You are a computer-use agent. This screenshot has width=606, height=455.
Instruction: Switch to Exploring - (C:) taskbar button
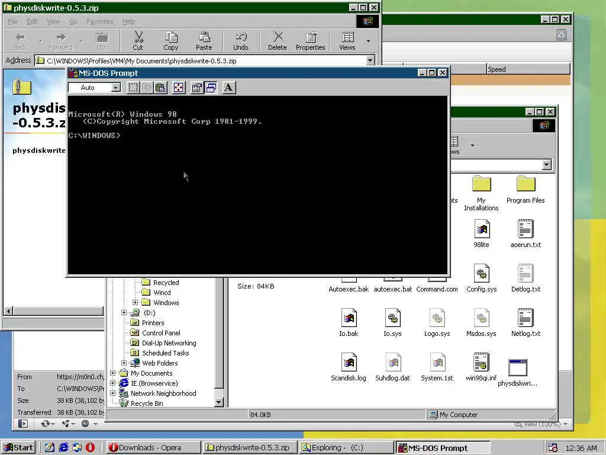346,447
